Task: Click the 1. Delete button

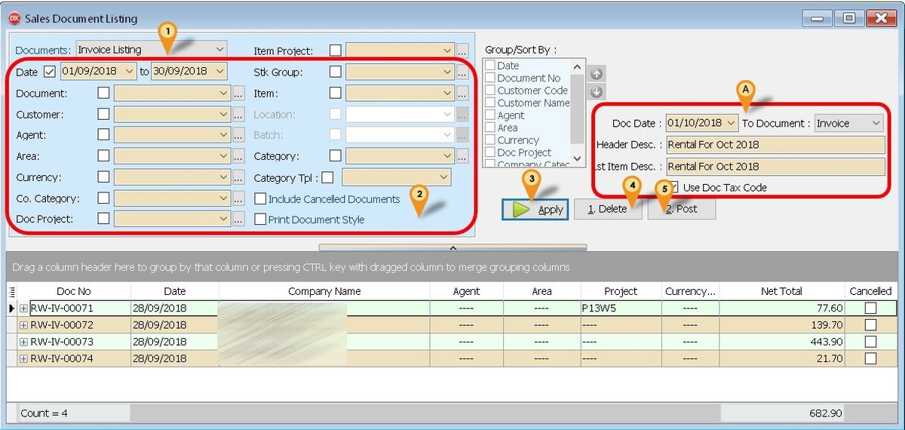Action: point(607,209)
